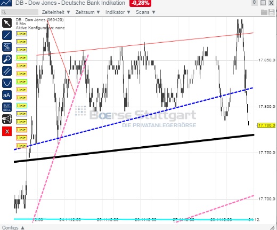Click the chart logo icon in title bar

click(x=6, y=3)
